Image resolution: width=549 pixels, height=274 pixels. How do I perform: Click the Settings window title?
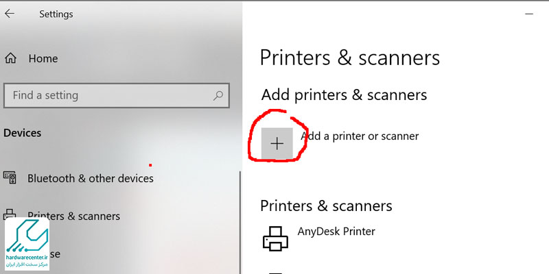pos(56,14)
